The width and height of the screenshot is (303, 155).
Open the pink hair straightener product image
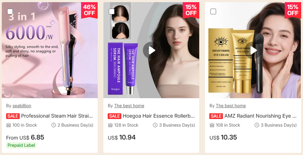tap(50, 50)
